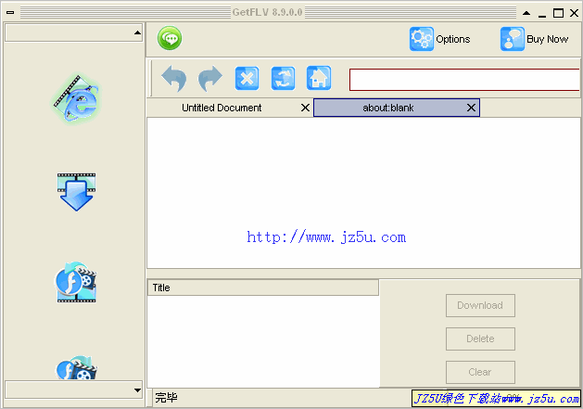Open Options gear icon
This screenshot has height=409, width=583.
coord(422,39)
